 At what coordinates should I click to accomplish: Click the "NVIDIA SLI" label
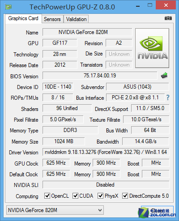pos(26,185)
